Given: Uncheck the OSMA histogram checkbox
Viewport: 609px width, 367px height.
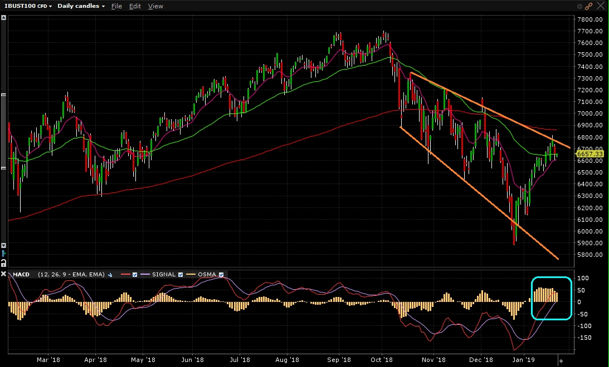Looking at the screenshot, I should coord(221,274).
